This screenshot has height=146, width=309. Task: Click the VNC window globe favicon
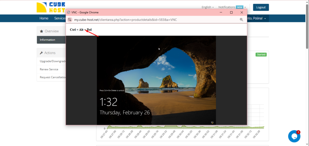pyautogui.click(x=69, y=12)
